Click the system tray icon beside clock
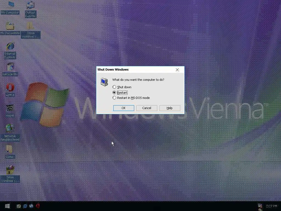 (260, 206)
